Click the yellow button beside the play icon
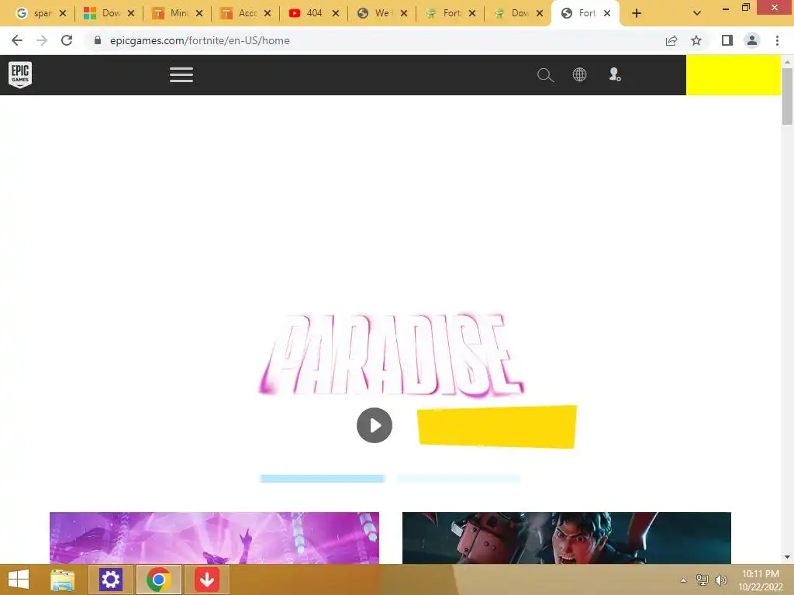 [497, 427]
